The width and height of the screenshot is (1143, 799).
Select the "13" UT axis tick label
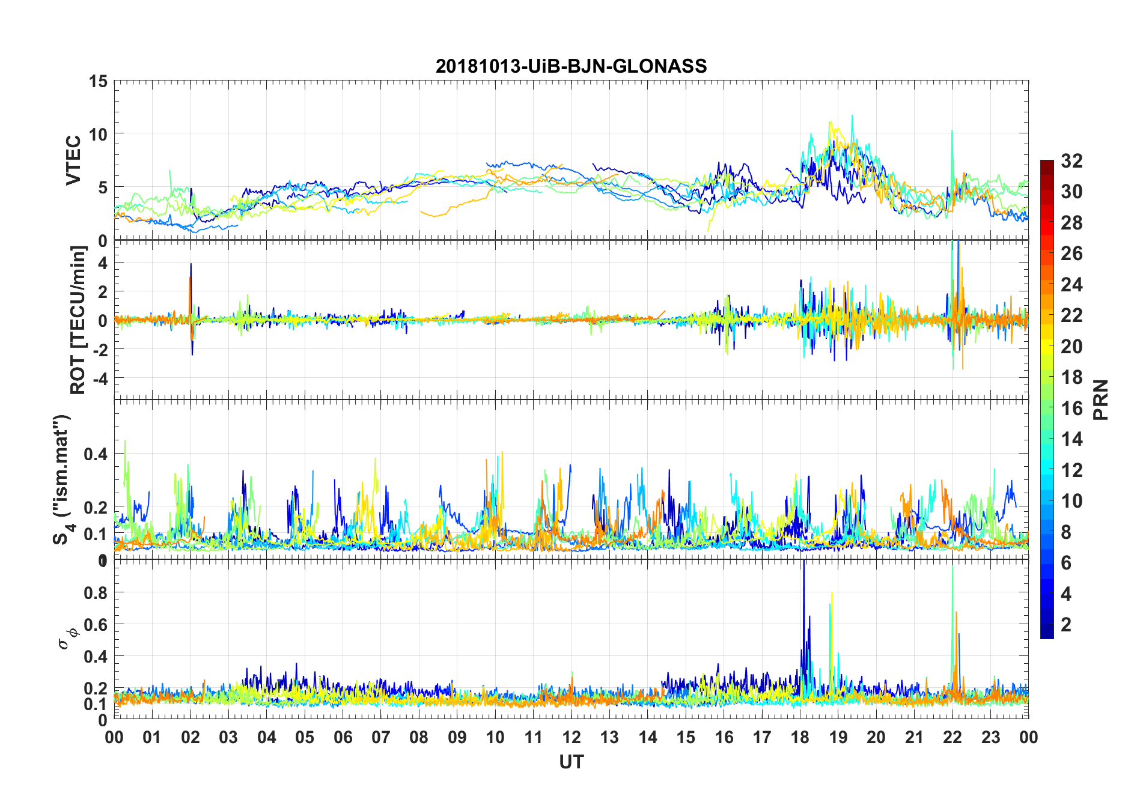[x=609, y=738]
